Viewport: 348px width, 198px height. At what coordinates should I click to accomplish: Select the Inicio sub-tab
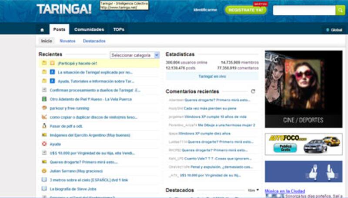pos(47,41)
